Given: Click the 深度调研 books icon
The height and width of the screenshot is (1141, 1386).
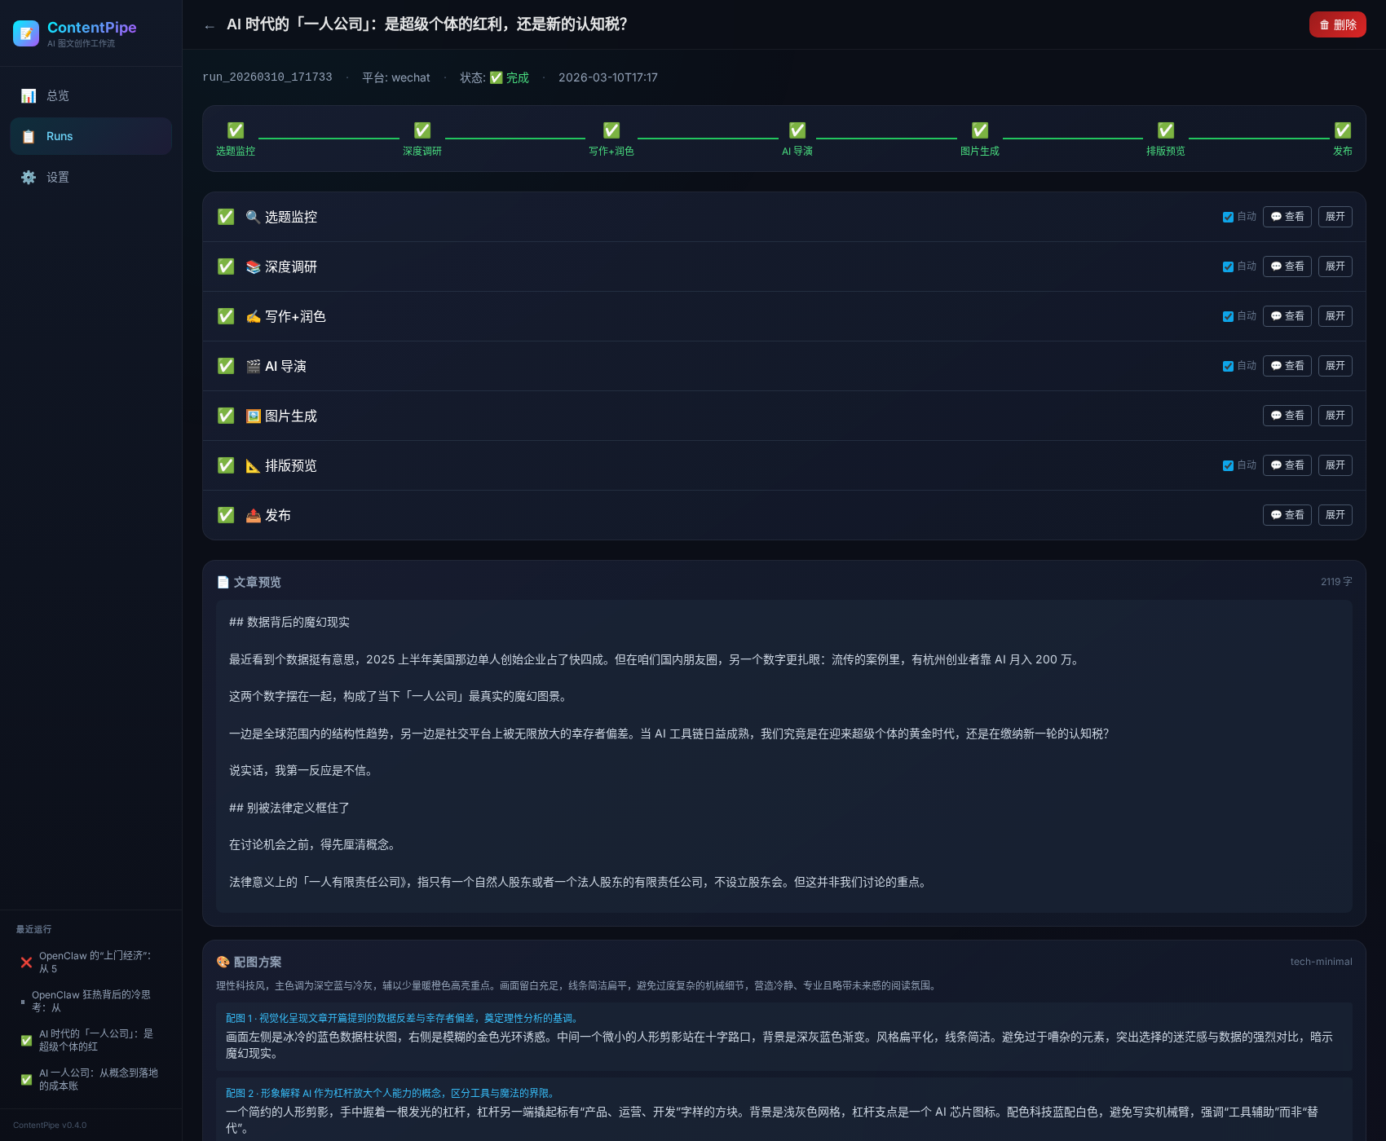Looking at the screenshot, I should [x=253, y=267].
